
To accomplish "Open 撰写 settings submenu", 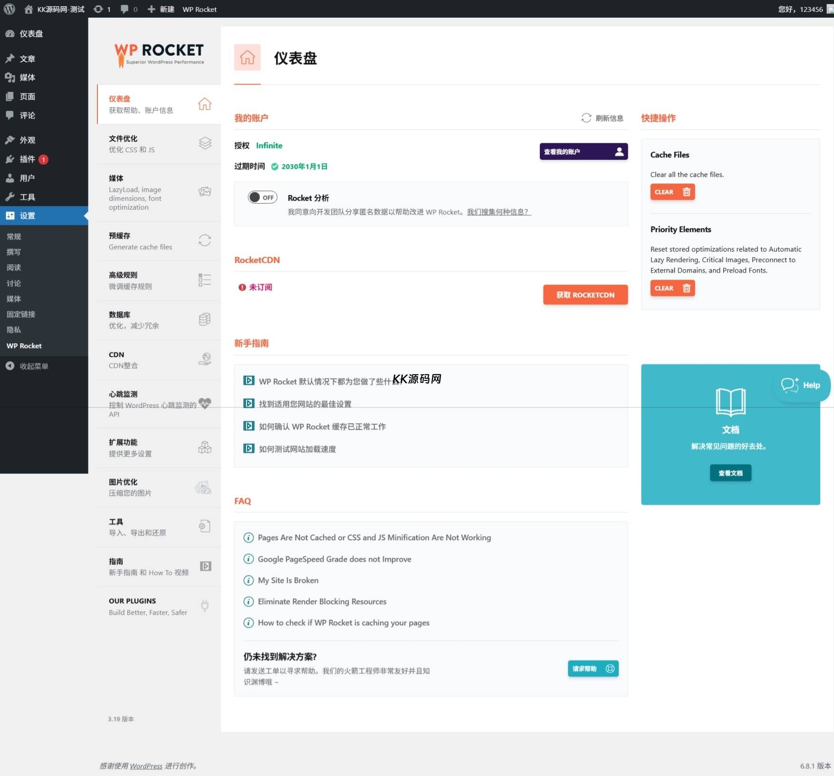I will [14, 252].
